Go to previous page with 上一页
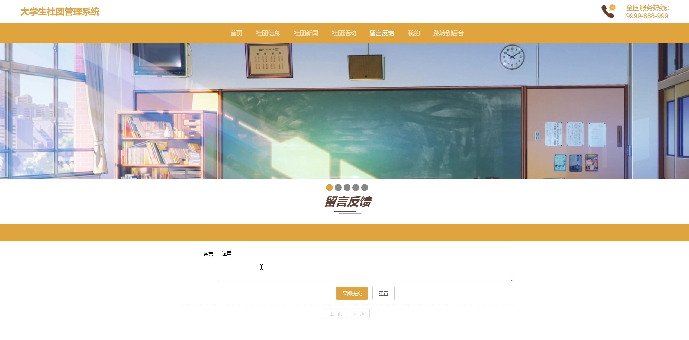 [x=336, y=314]
